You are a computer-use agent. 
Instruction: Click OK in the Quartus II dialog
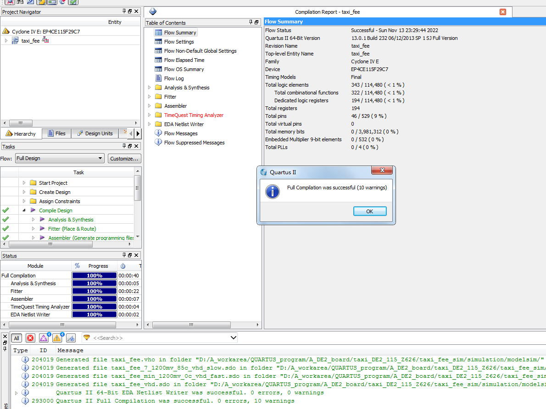pyautogui.click(x=369, y=211)
